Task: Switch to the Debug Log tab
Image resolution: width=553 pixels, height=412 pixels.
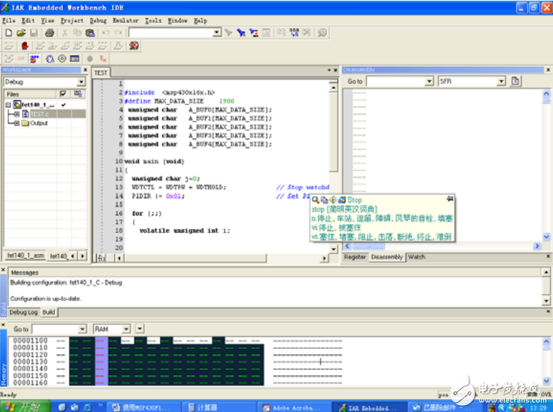Action: click(23, 312)
